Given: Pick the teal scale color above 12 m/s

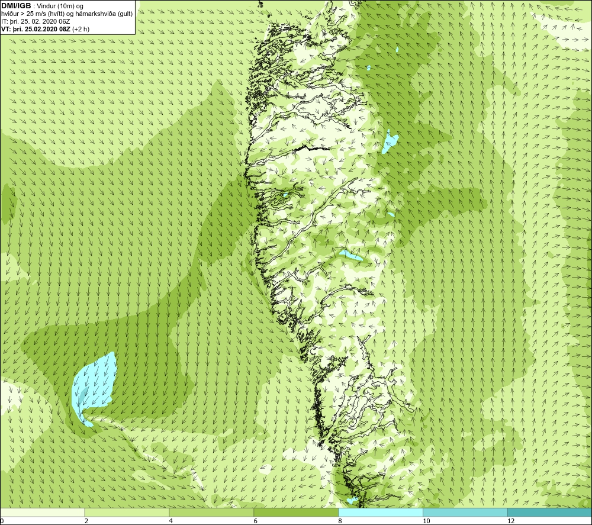Looking at the screenshot, I should [550, 512].
